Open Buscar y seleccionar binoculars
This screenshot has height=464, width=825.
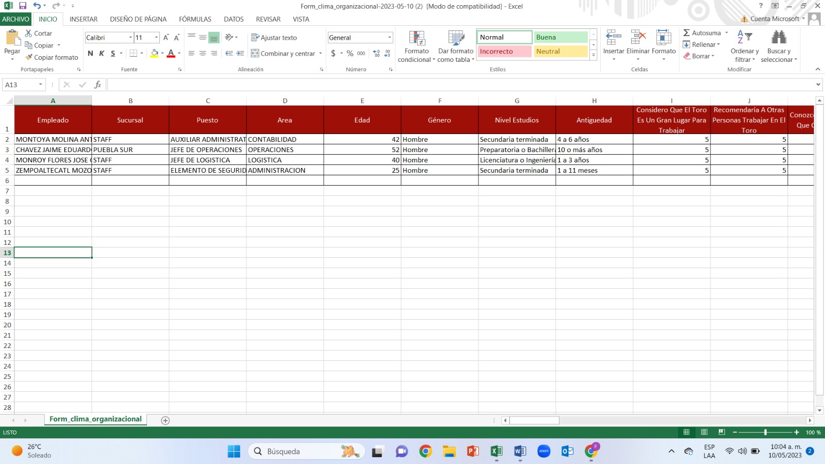(779, 38)
